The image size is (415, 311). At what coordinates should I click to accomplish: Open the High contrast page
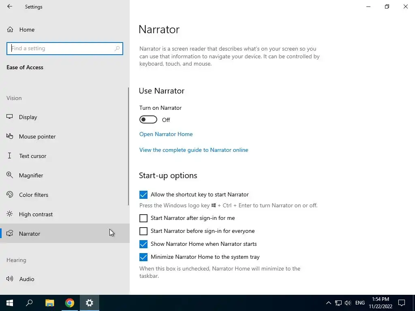pos(65,214)
